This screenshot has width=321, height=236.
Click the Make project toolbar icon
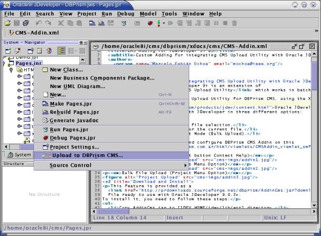(x=92, y=23)
